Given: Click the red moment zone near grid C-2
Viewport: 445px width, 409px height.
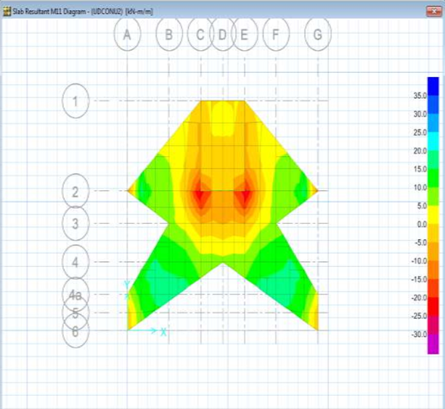Looking at the screenshot, I should [201, 195].
